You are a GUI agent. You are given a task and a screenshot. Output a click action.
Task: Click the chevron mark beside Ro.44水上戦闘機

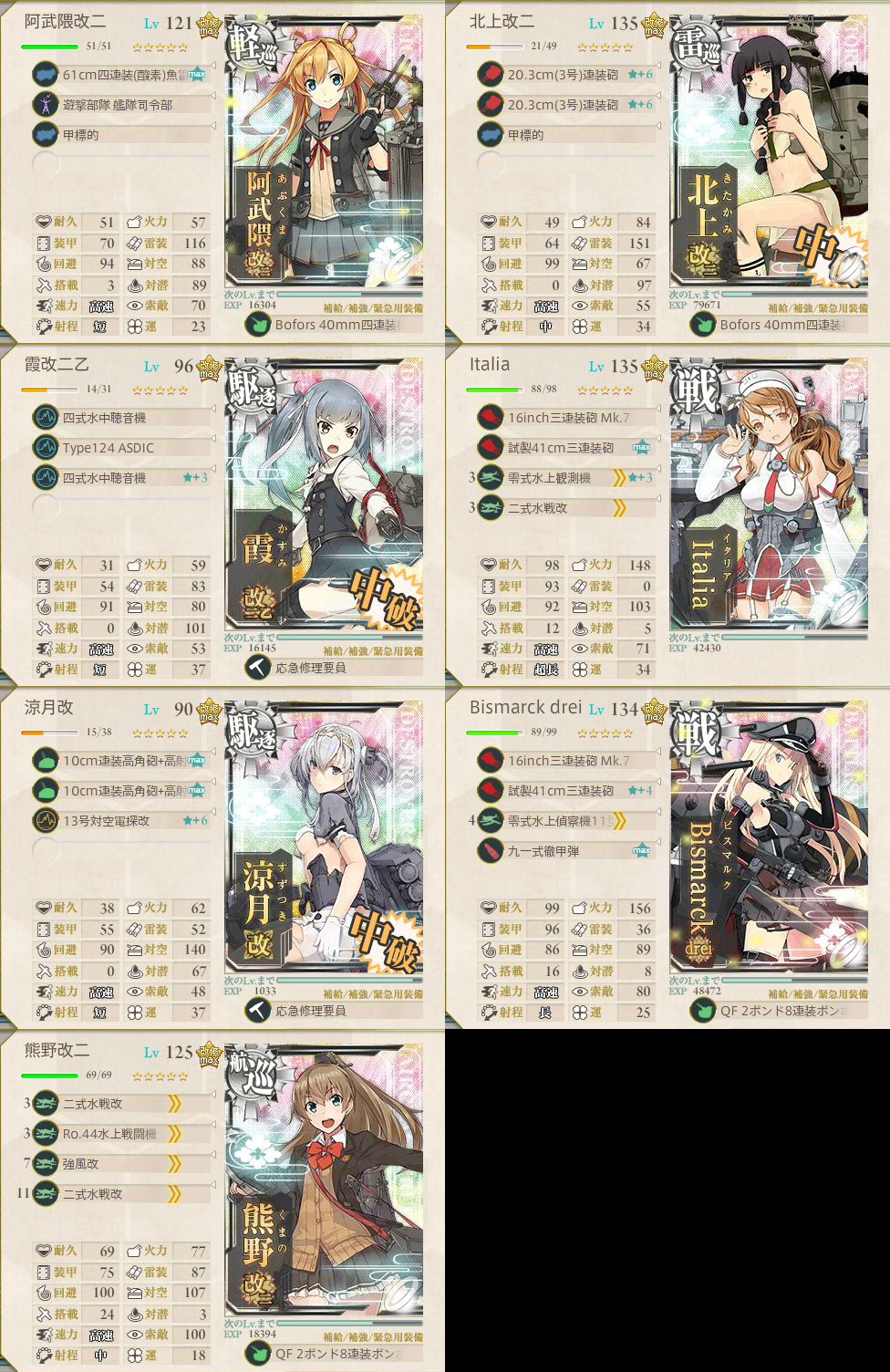175,1134
